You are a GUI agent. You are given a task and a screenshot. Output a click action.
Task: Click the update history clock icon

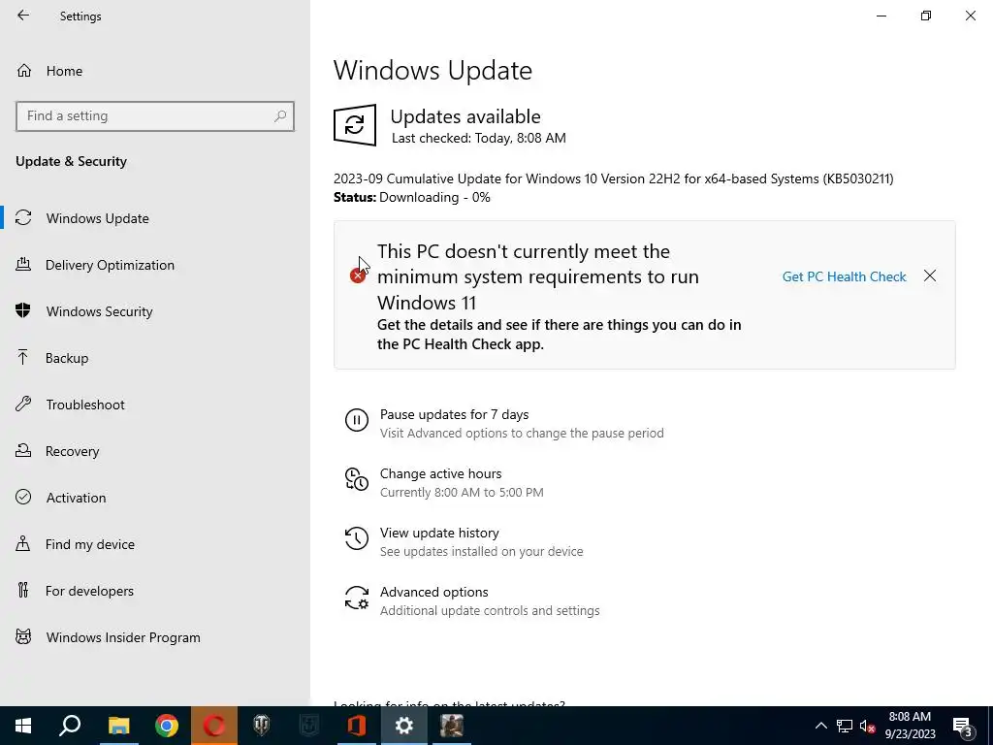(x=357, y=538)
